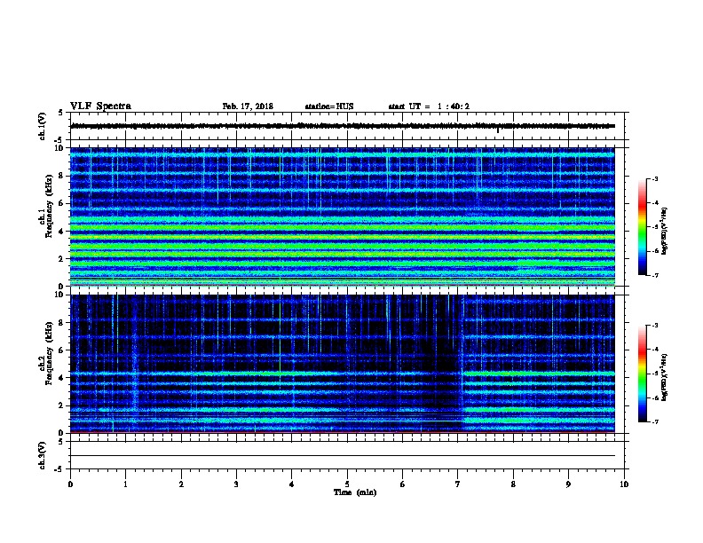Click the "Time (min)" axis label
This screenshot has height=543, width=703.
[x=355, y=492]
